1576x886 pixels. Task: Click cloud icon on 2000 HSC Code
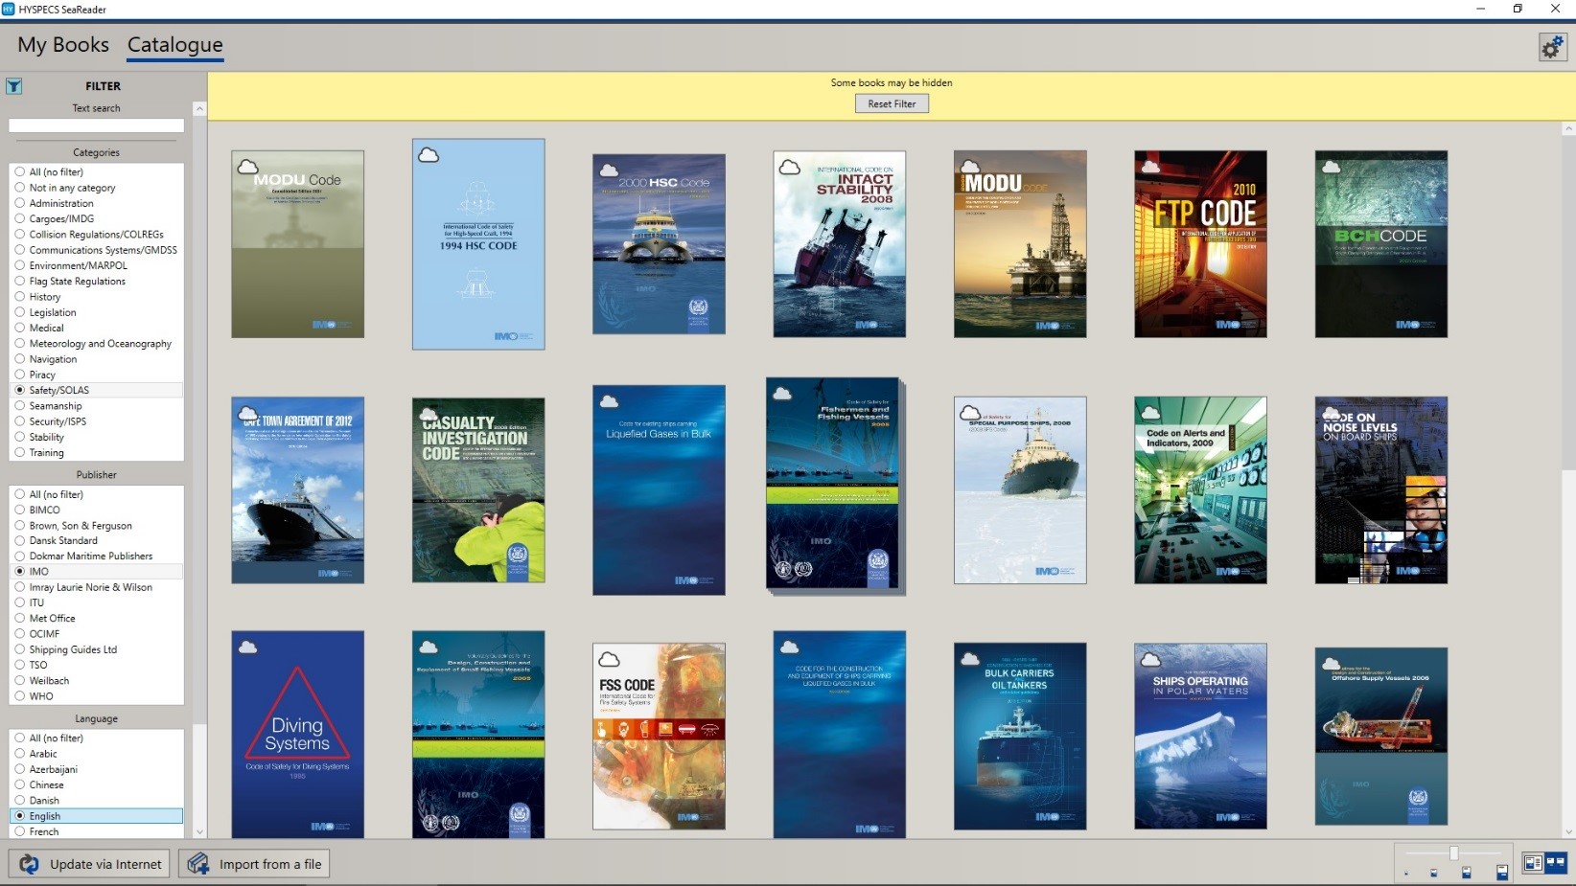[609, 170]
